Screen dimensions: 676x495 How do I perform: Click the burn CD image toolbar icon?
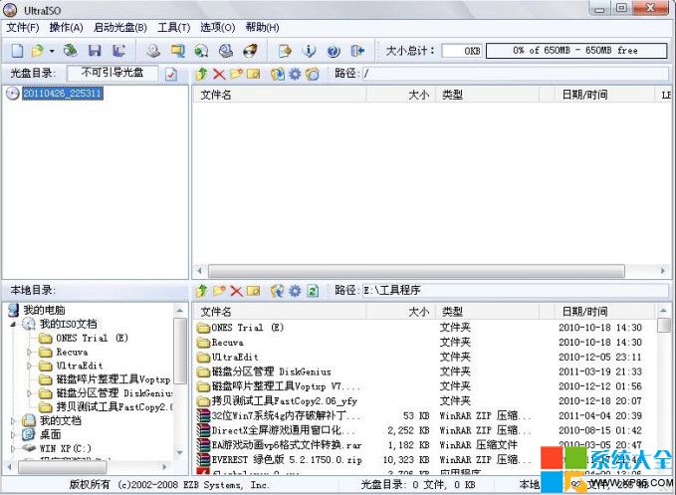coord(251,50)
